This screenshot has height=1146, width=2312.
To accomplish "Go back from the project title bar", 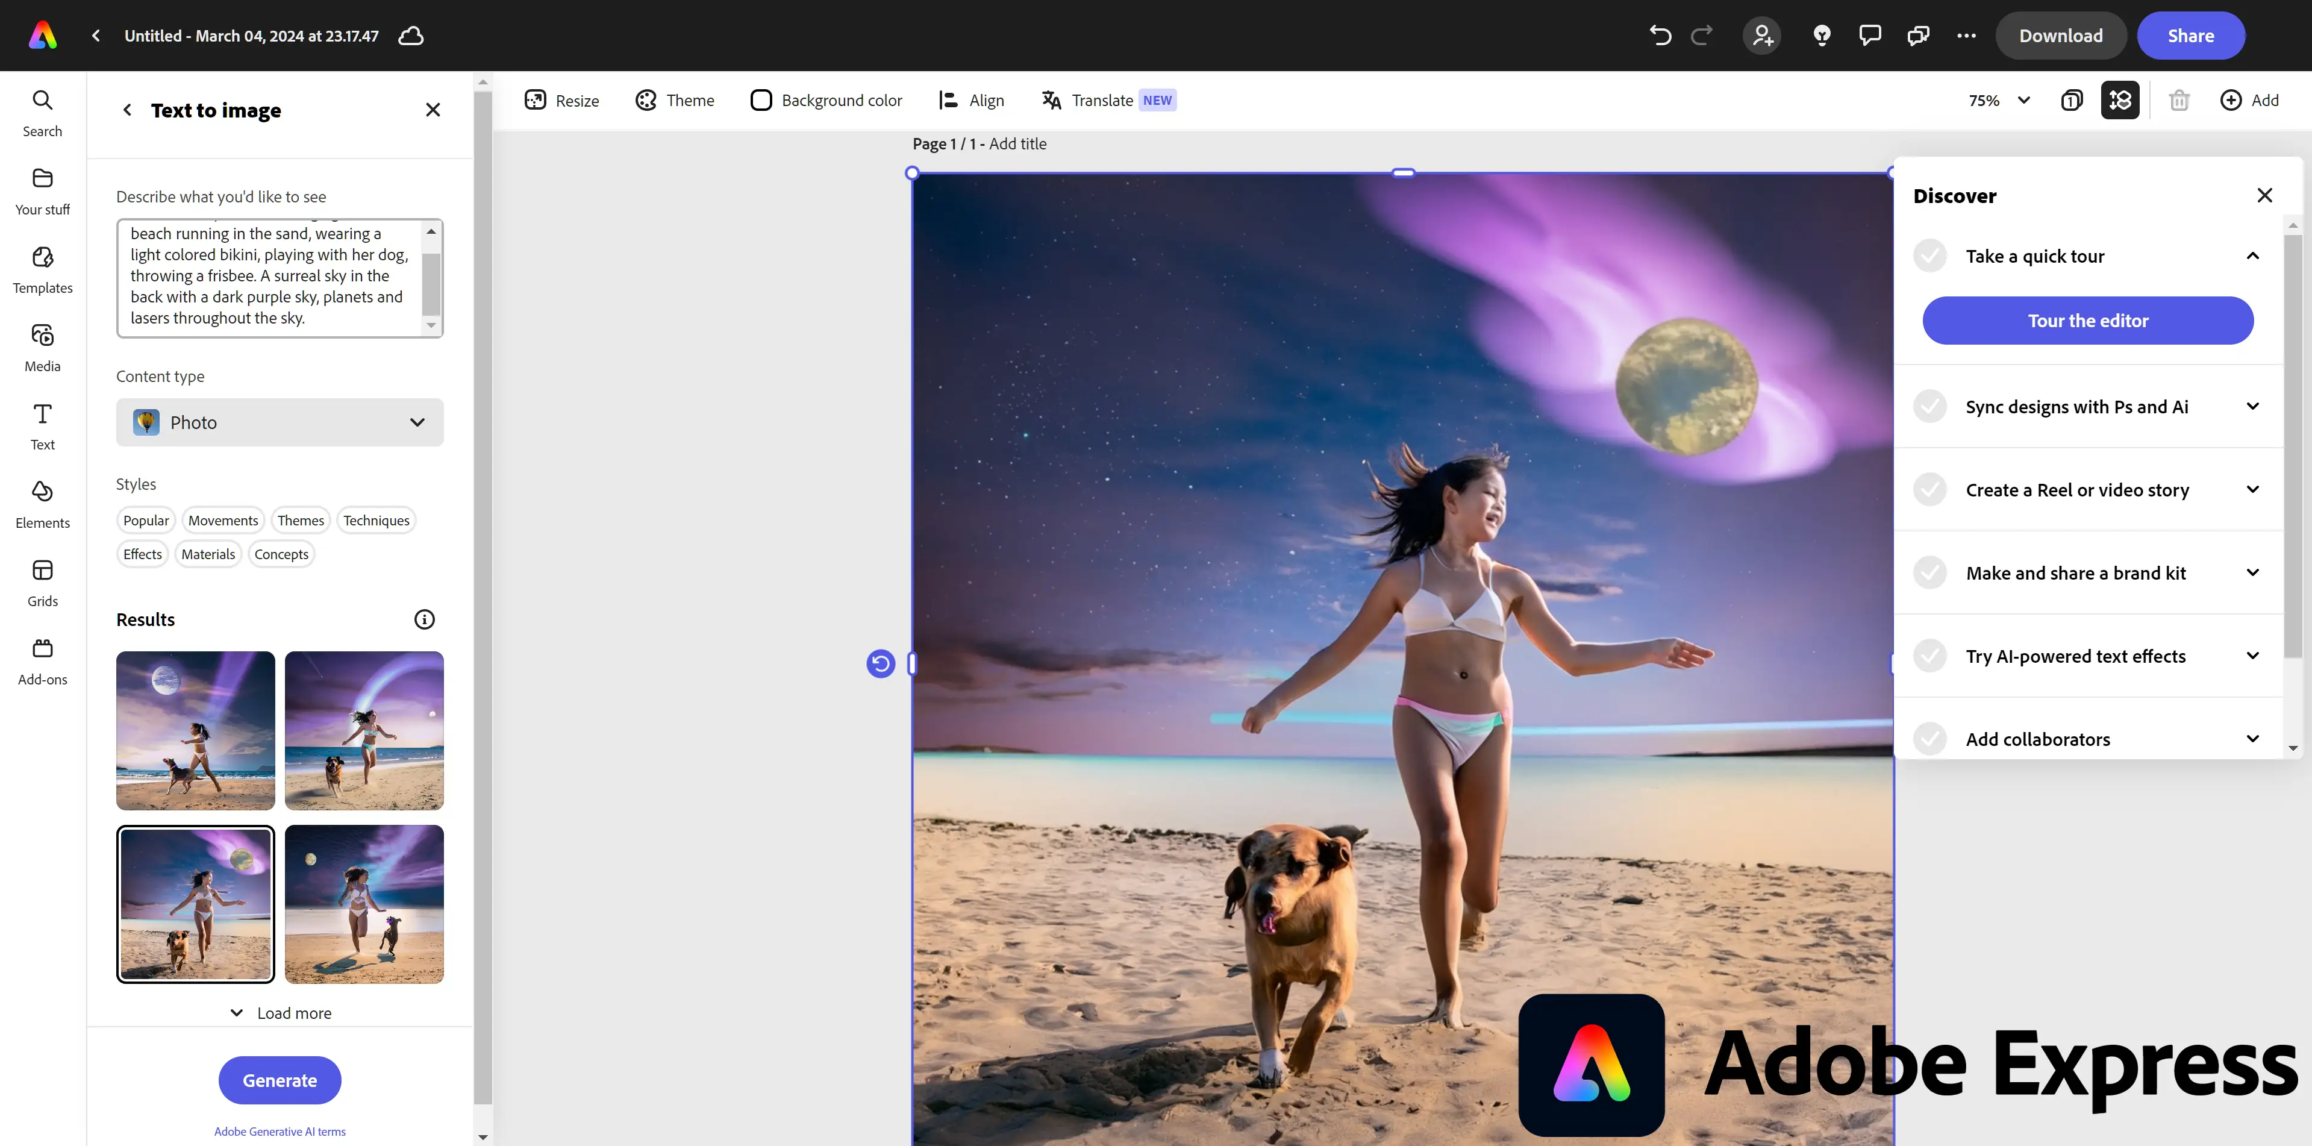I will coord(96,35).
